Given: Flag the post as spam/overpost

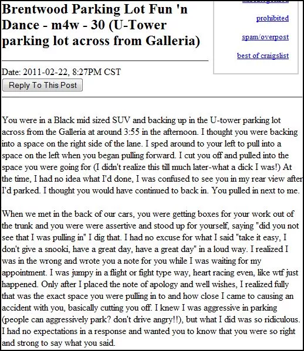Looking at the screenshot, I should click(x=265, y=37).
